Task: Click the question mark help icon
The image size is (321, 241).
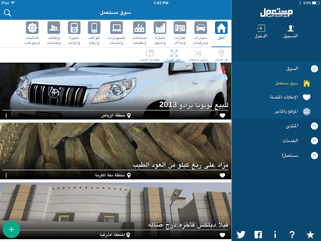Action: point(292,235)
